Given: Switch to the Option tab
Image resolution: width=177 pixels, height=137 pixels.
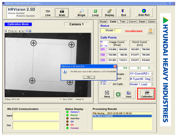Looking at the screenshot, I should pyautogui.click(x=152, y=22).
